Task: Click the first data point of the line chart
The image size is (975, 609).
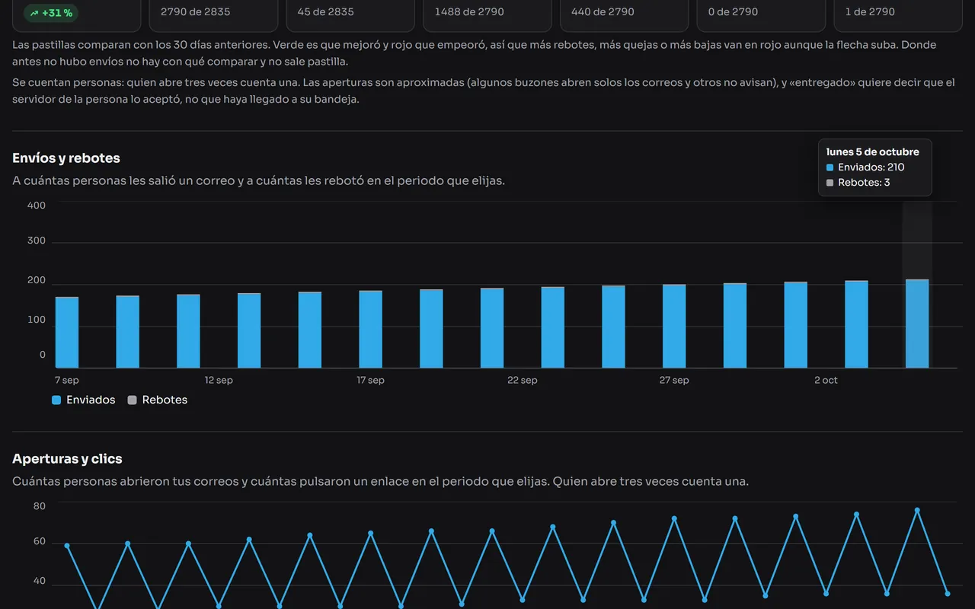Action: click(x=67, y=545)
